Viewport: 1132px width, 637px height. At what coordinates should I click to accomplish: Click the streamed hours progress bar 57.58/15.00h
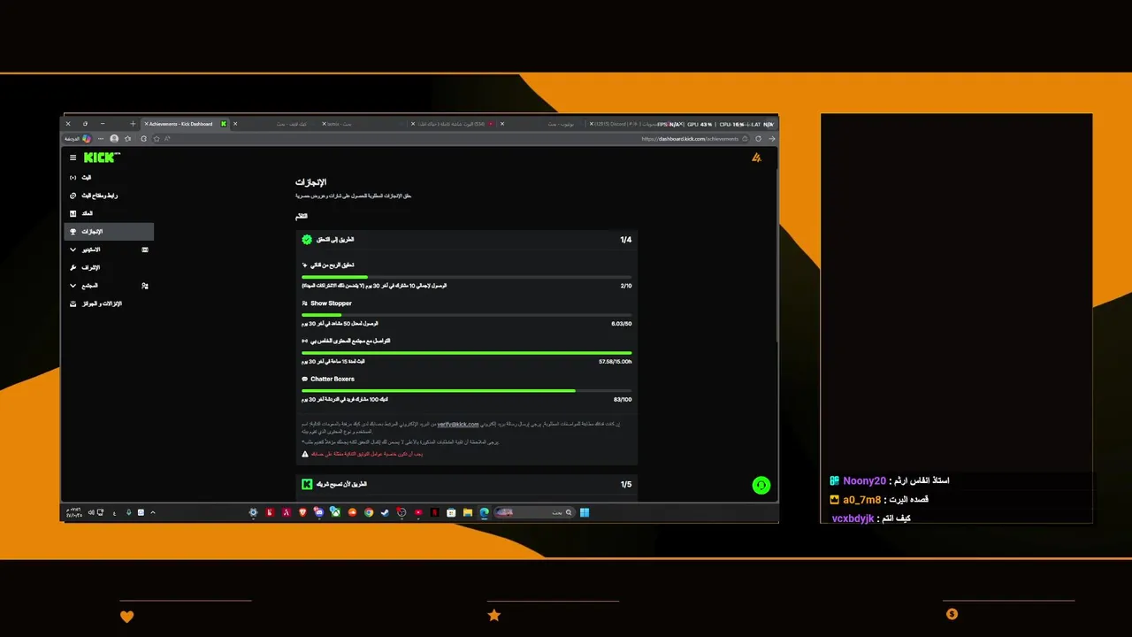467,352
